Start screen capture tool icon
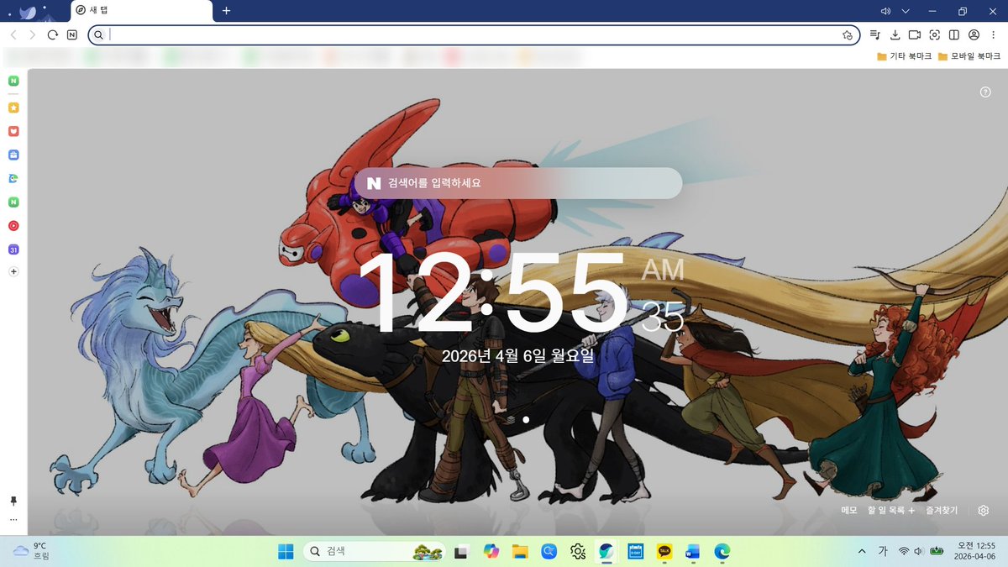The width and height of the screenshot is (1008, 567). [934, 34]
